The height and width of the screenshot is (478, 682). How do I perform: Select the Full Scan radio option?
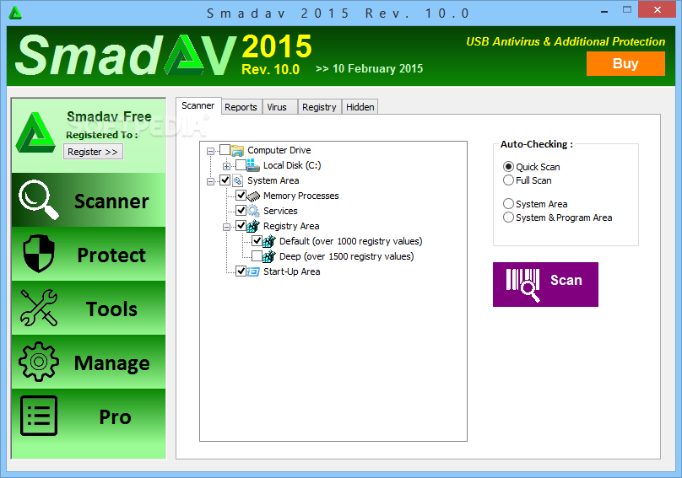[x=508, y=180]
